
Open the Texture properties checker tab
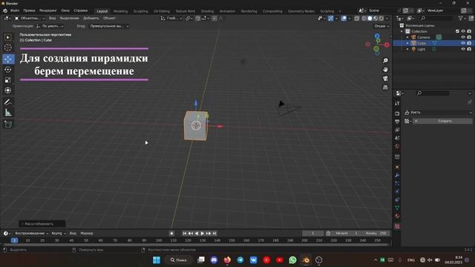point(397,226)
